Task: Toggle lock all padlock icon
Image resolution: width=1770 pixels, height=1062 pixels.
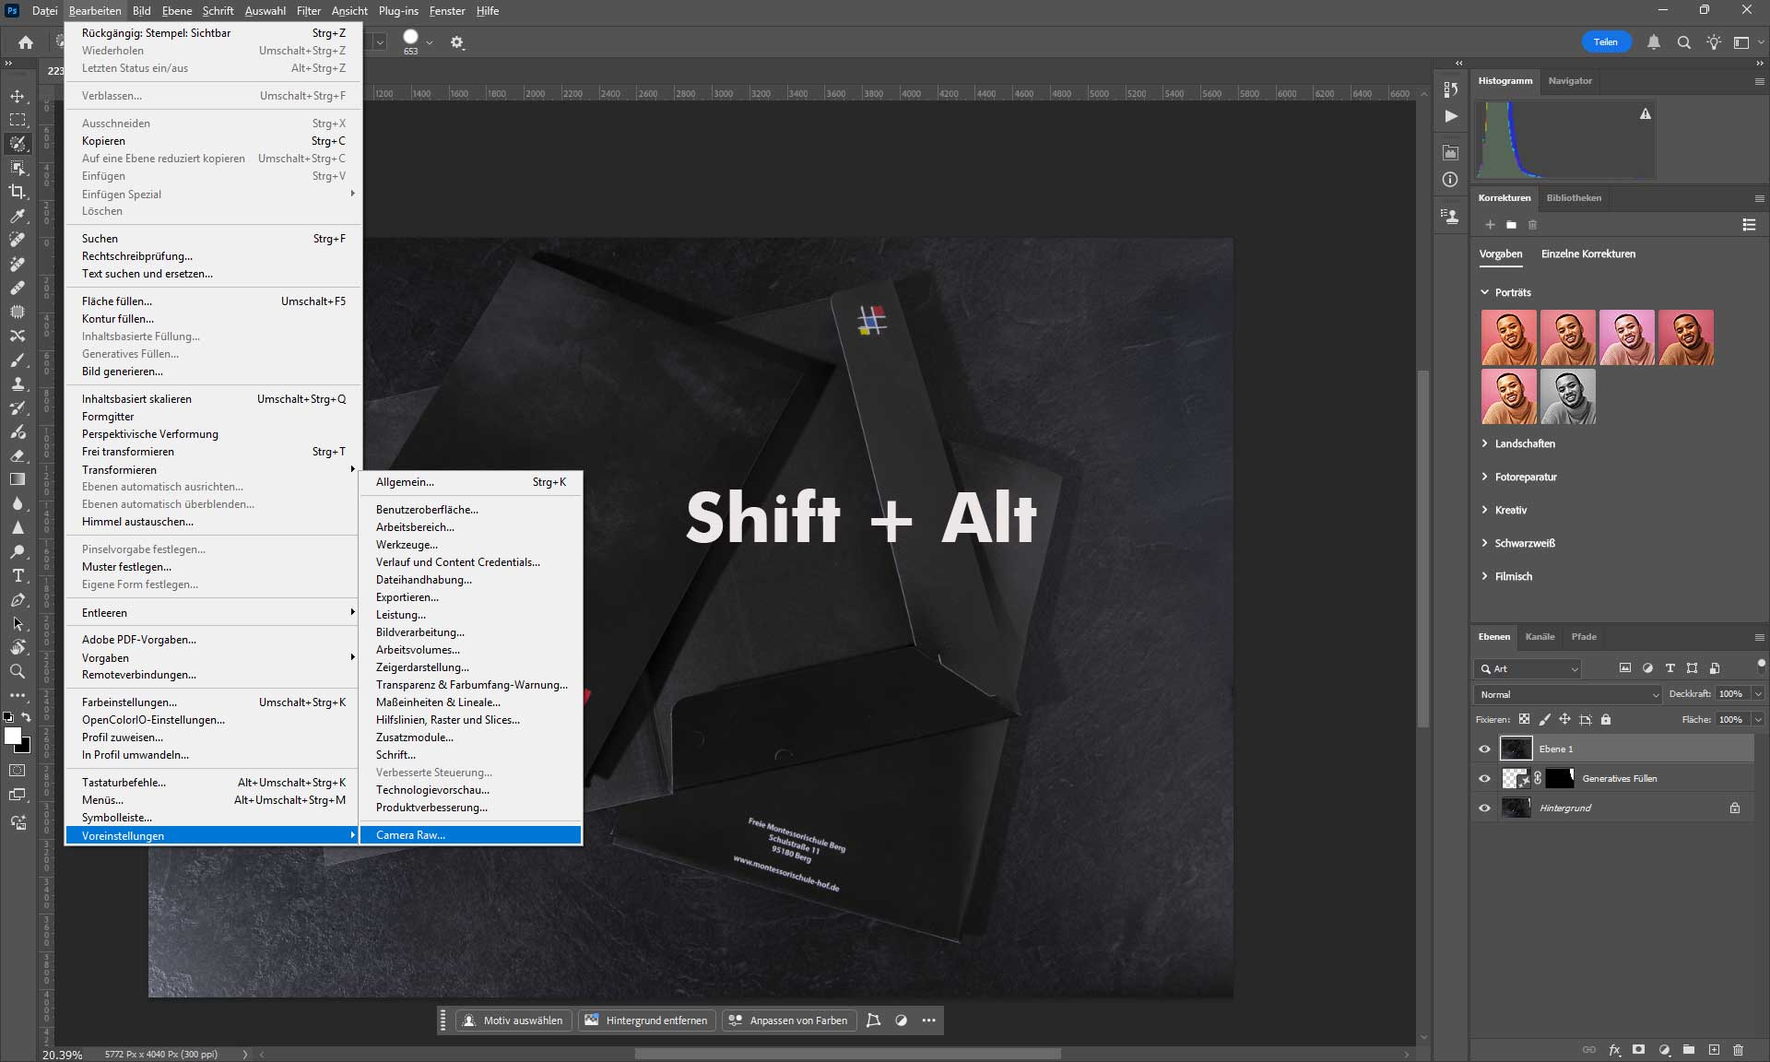Action: click(1606, 719)
